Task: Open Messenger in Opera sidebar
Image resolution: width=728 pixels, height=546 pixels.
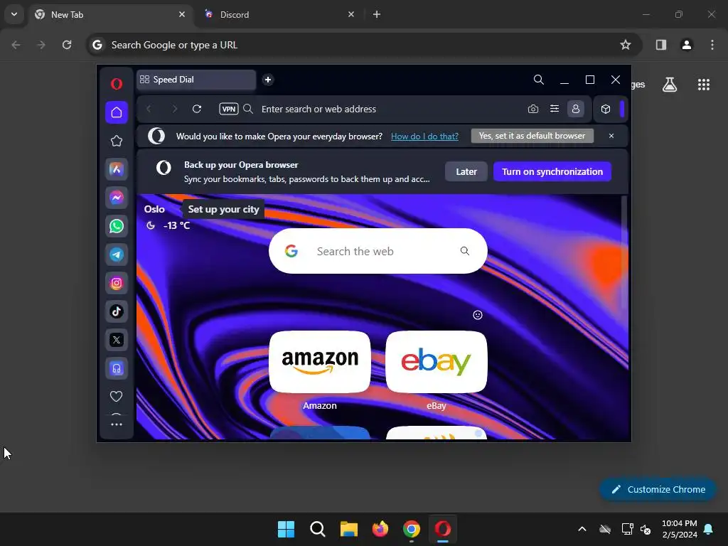Action: pyautogui.click(x=117, y=198)
